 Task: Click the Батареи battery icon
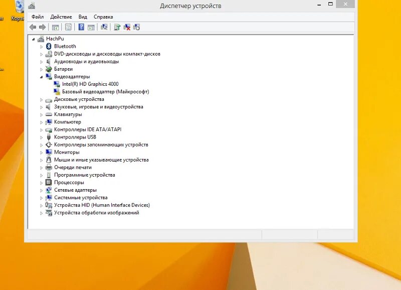click(x=49, y=69)
